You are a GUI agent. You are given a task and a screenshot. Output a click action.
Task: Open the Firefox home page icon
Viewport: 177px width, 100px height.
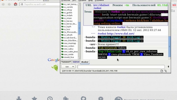point(15,4)
